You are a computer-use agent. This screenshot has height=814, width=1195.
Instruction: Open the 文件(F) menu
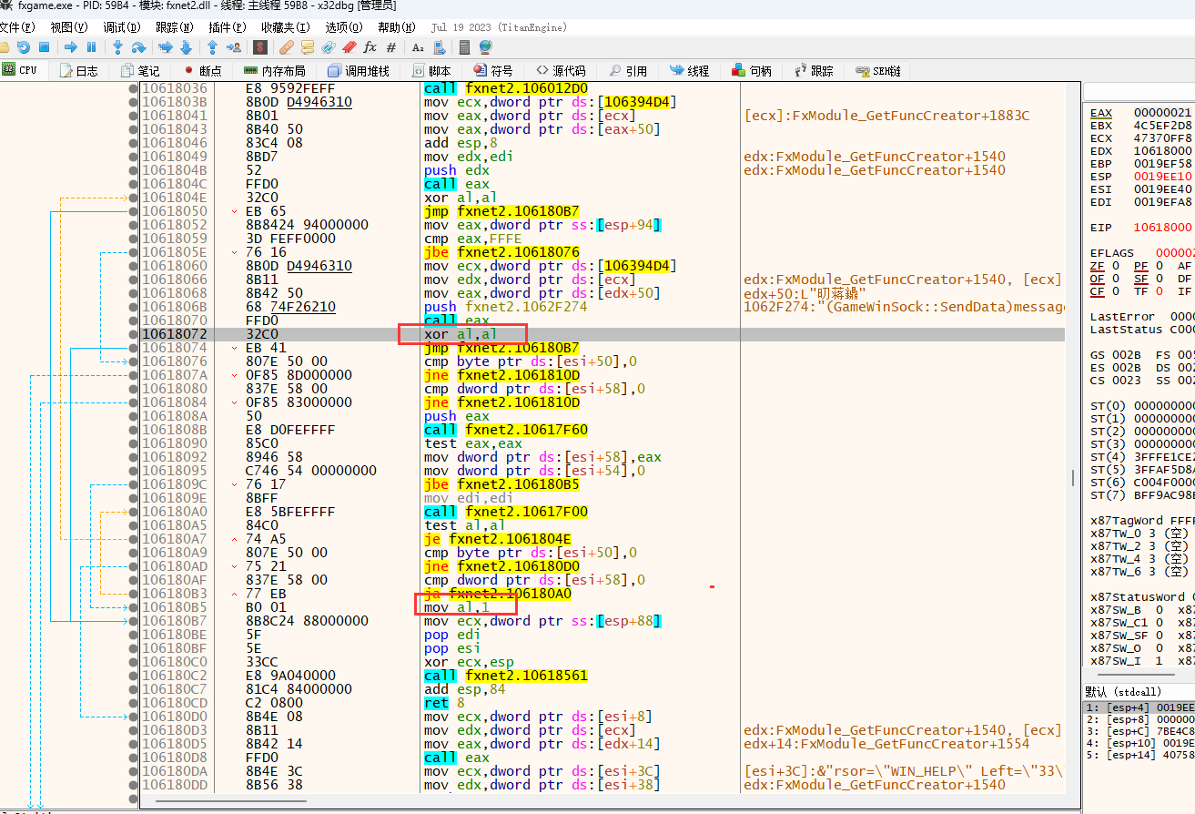click(17, 27)
